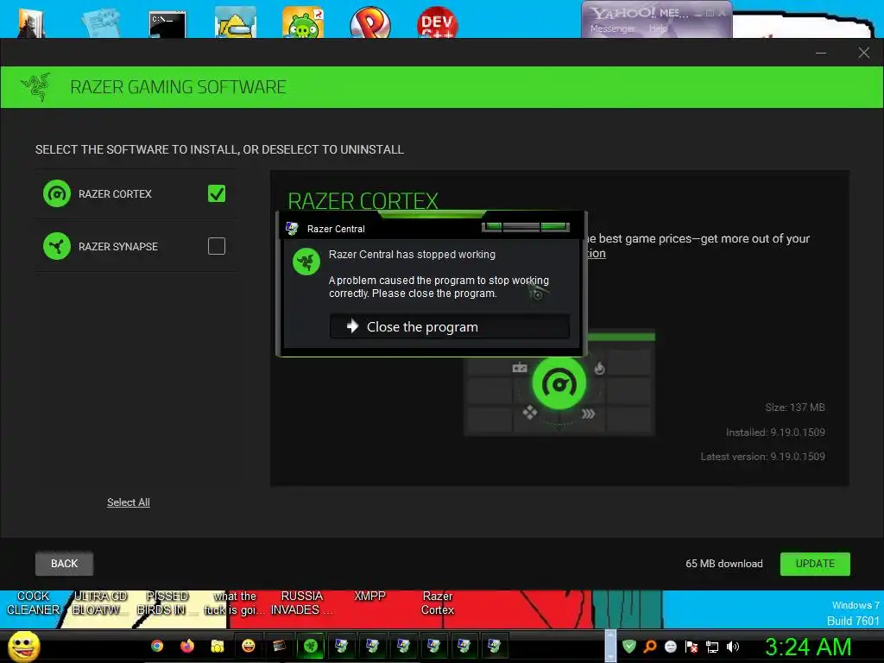This screenshot has height=663, width=884.
Task: Open the yellow Among Us crewmate desktop icon
Action: (x=235, y=22)
